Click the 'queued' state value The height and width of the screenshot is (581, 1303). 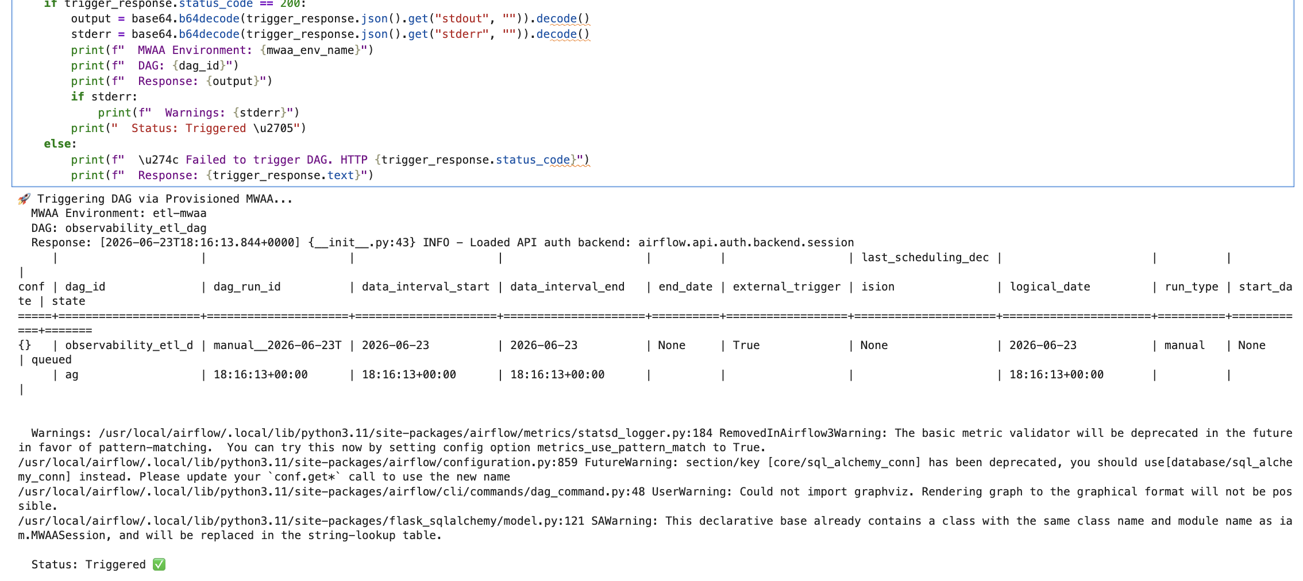[51, 360]
